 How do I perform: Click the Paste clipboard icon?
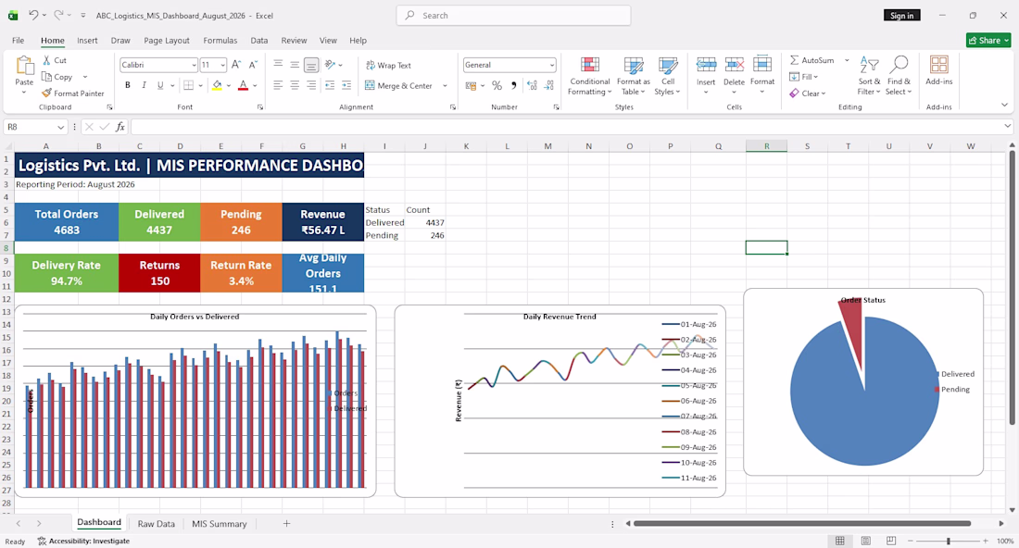[x=24, y=66]
